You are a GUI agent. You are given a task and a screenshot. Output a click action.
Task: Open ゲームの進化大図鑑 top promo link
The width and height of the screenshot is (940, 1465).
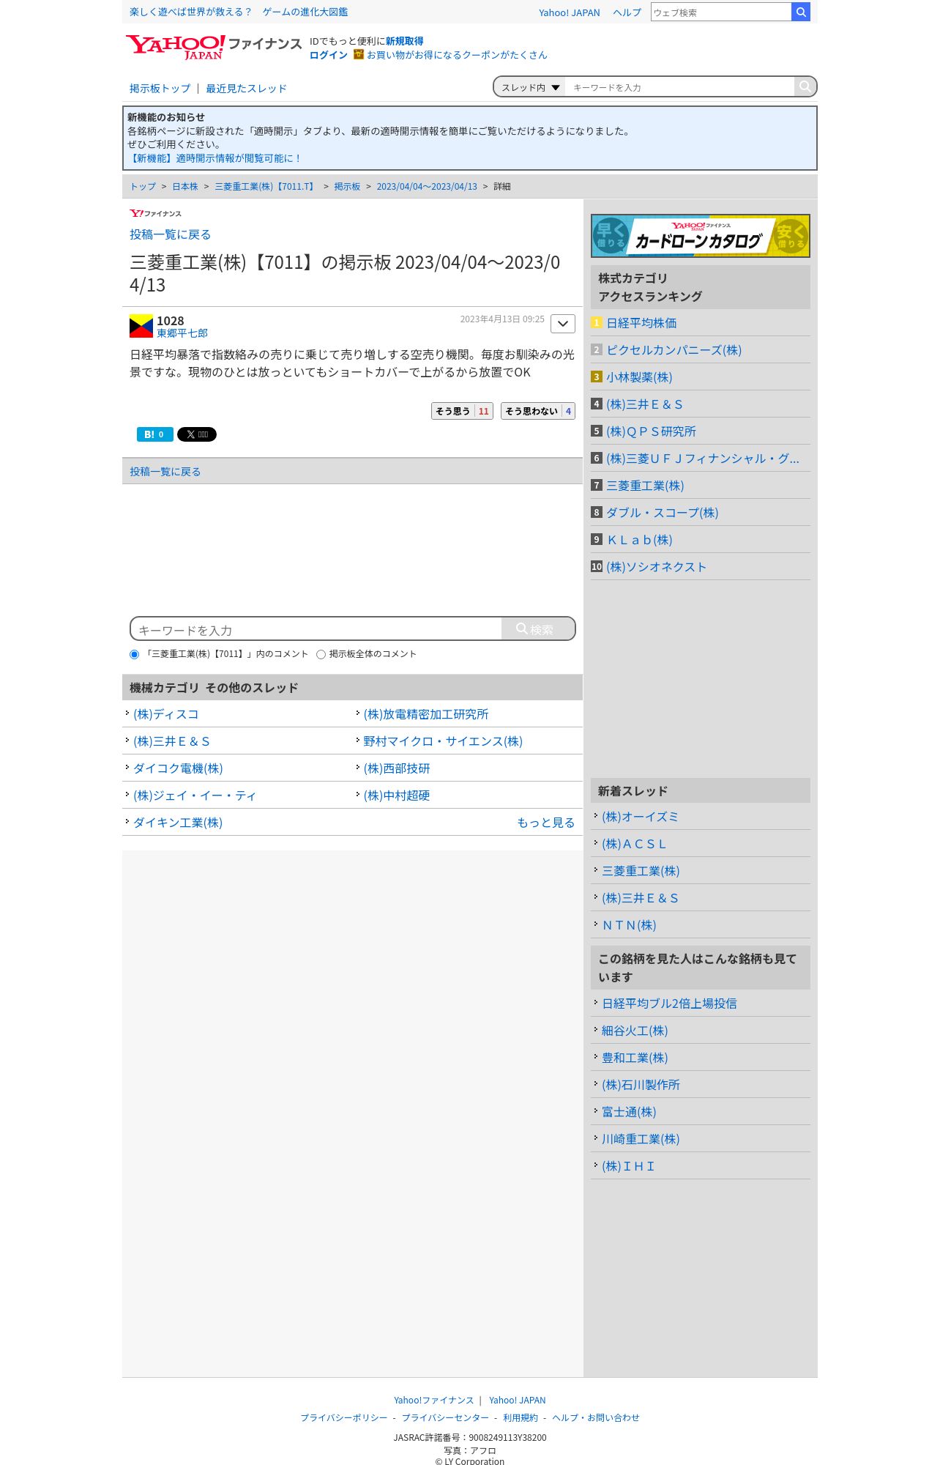click(305, 12)
